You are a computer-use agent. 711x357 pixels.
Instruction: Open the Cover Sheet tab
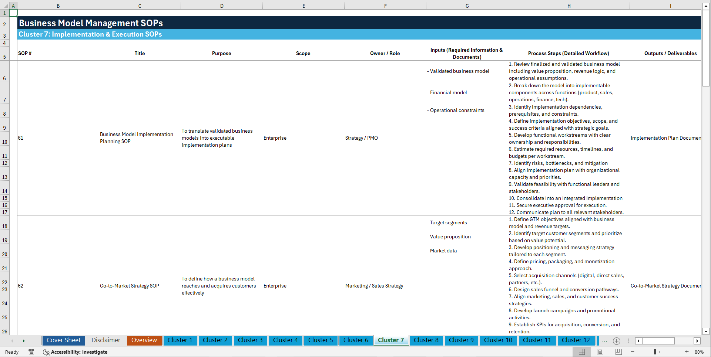(64, 340)
